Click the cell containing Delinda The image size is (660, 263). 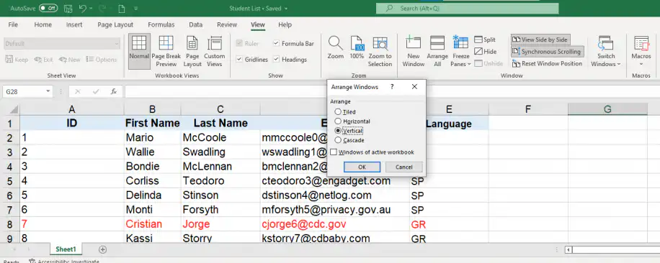152,195
